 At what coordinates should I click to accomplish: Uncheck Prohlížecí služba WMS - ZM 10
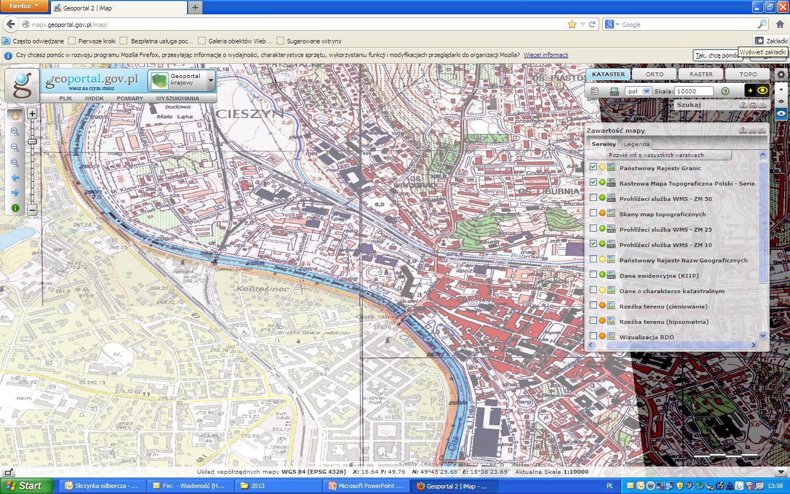[x=593, y=244]
